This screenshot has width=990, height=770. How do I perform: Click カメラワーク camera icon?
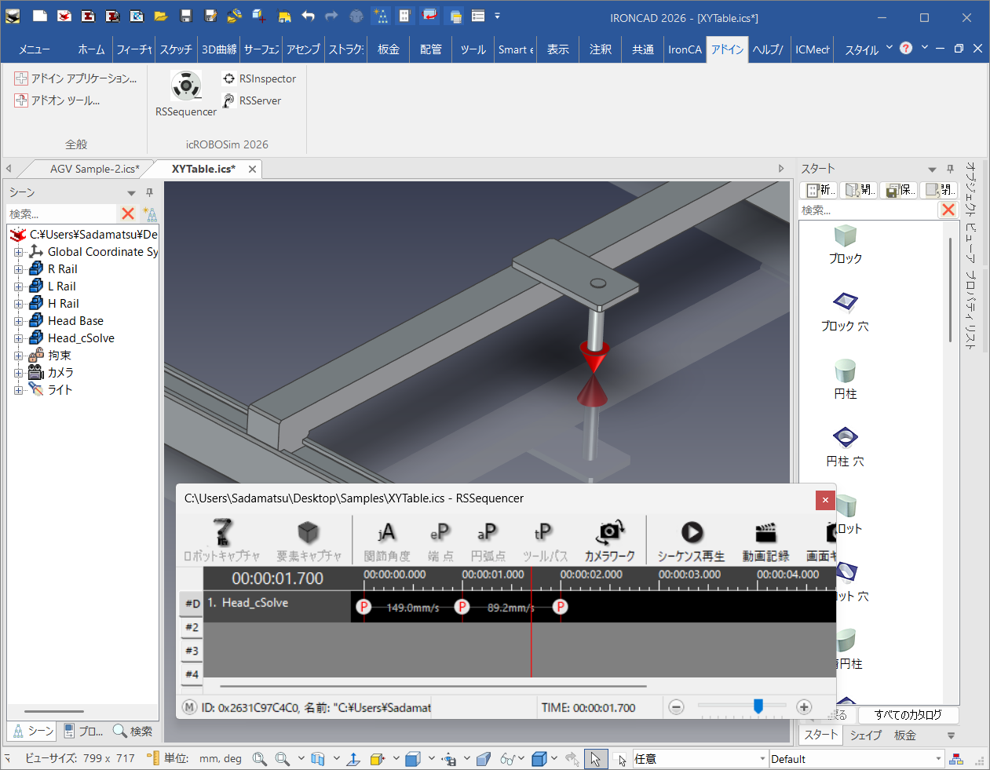(x=610, y=540)
